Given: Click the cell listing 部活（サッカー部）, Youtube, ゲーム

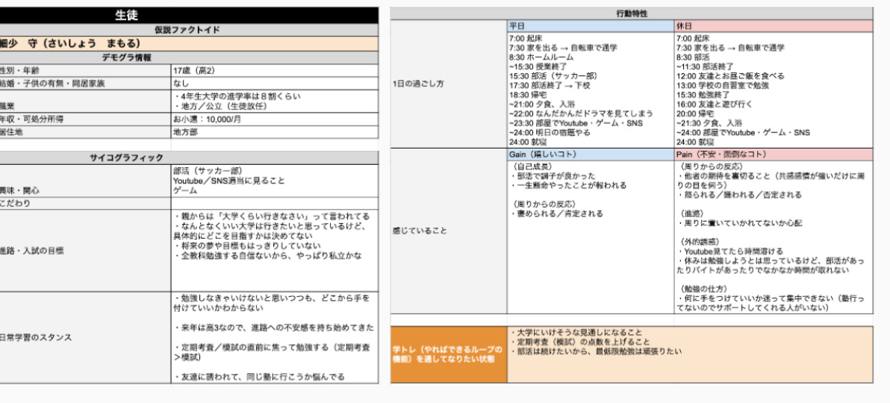Looking at the screenshot, I should pyautogui.click(x=275, y=181).
